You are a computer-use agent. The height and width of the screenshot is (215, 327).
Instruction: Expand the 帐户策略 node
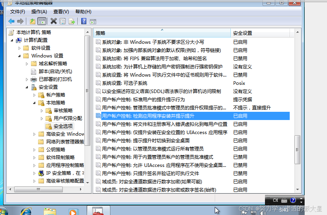click(35, 95)
